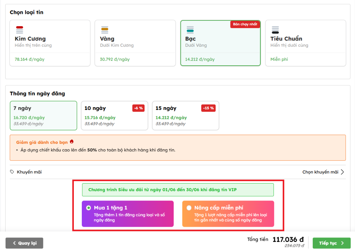Click the Vàng gold tier icon
Image resolution: width=355 pixels, height=252 pixels.
pos(105,30)
